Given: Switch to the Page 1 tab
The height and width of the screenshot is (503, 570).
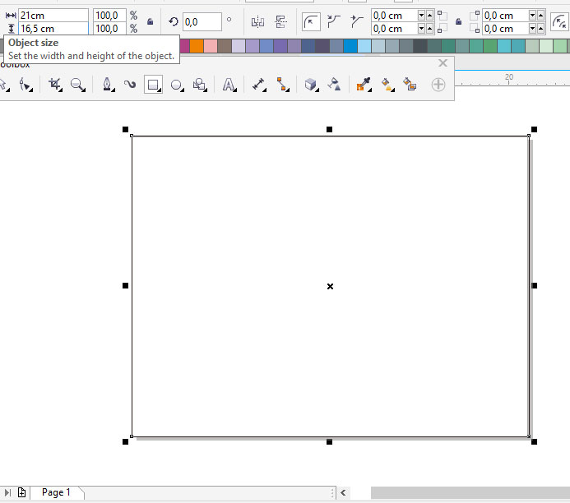Looking at the screenshot, I should (56, 492).
